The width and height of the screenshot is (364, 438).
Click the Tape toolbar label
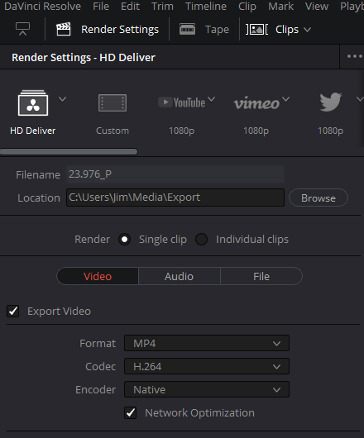217,30
